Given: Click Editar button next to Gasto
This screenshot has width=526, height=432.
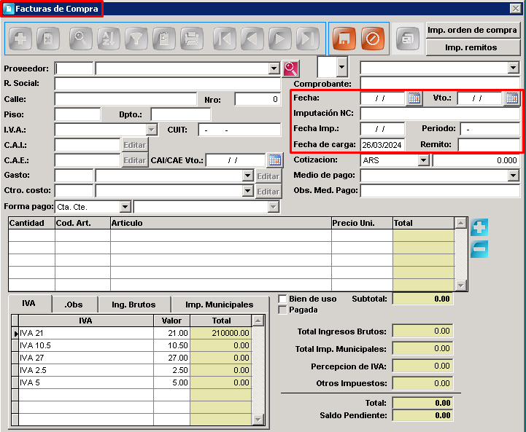Looking at the screenshot, I should coord(268,176).
